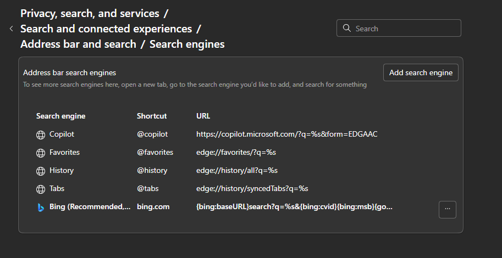Viewport: 502px width, 258px height.
Task: Select the Bing (Recommended) engine row
Action: coord(88,207)
